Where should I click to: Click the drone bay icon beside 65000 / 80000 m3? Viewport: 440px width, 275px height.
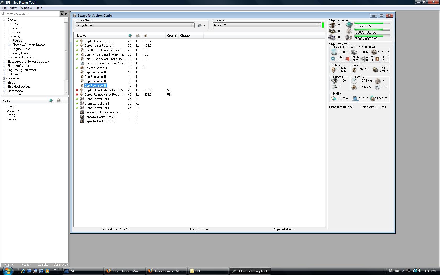click(x=349, y=37)
